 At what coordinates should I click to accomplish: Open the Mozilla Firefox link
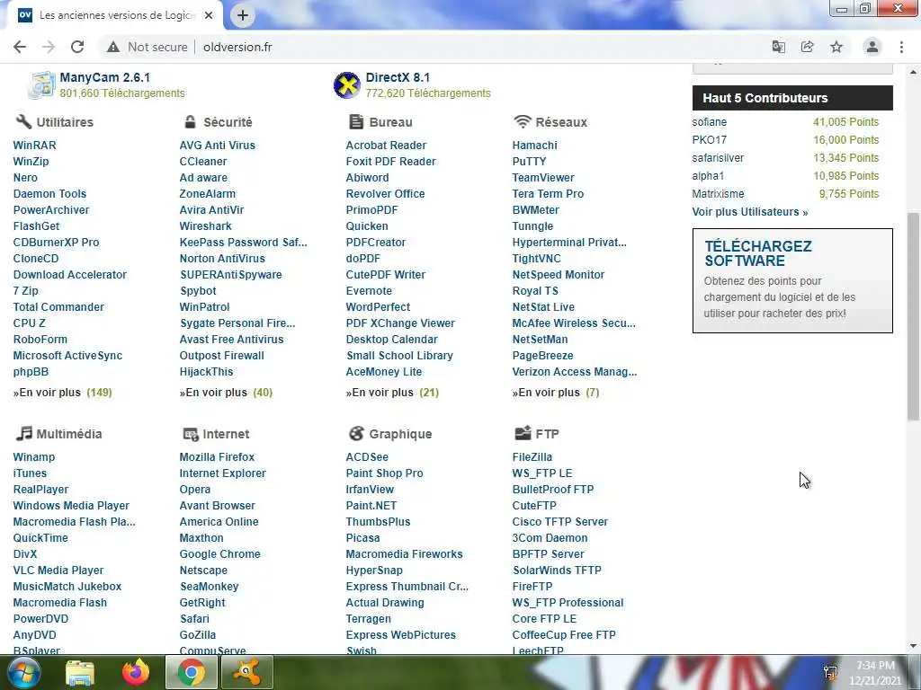click(x=217, y=457)
